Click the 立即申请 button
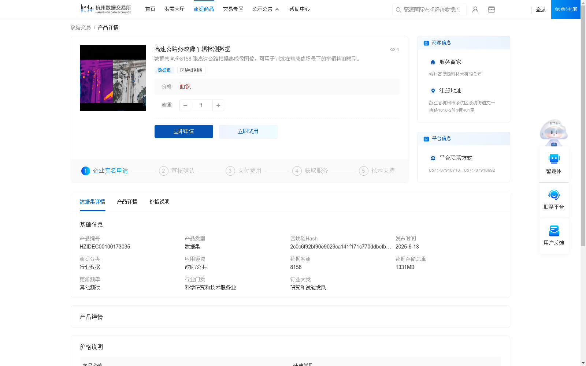586x366 pixels. pos(184,131)
